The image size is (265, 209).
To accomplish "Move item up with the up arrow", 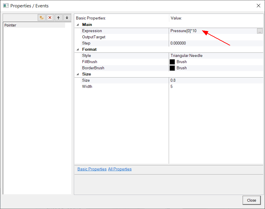I will click(x=59, y=18).
